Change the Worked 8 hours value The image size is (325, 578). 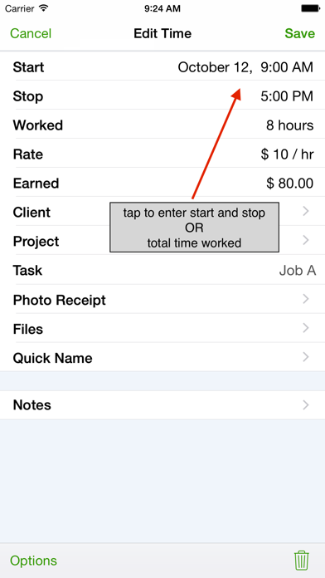(290, 125)
